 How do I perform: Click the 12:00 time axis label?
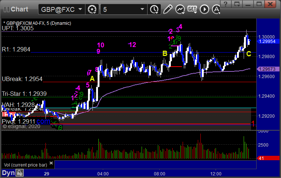[216, 174]
